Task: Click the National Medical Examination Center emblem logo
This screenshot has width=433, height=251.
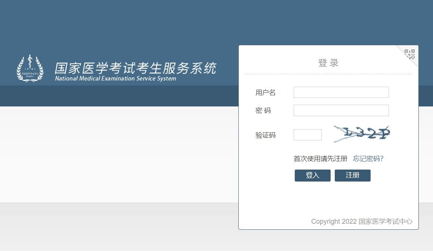Action: click(x=30, y=68)
